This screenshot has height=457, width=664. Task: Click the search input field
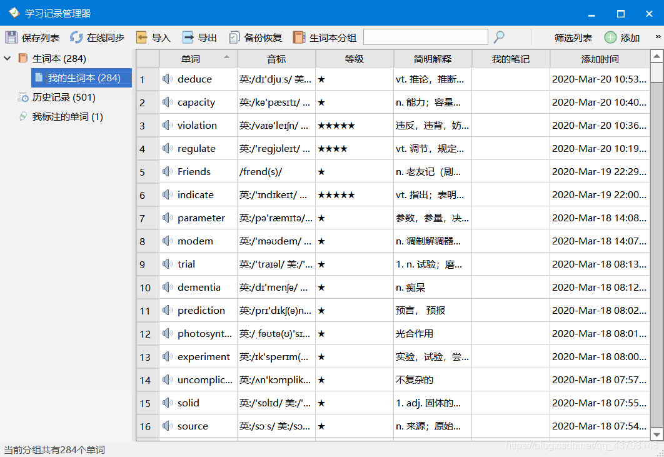(x=426, y=38)
